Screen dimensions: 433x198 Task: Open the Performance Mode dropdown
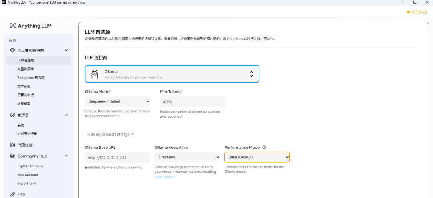[x=257, y=157]
